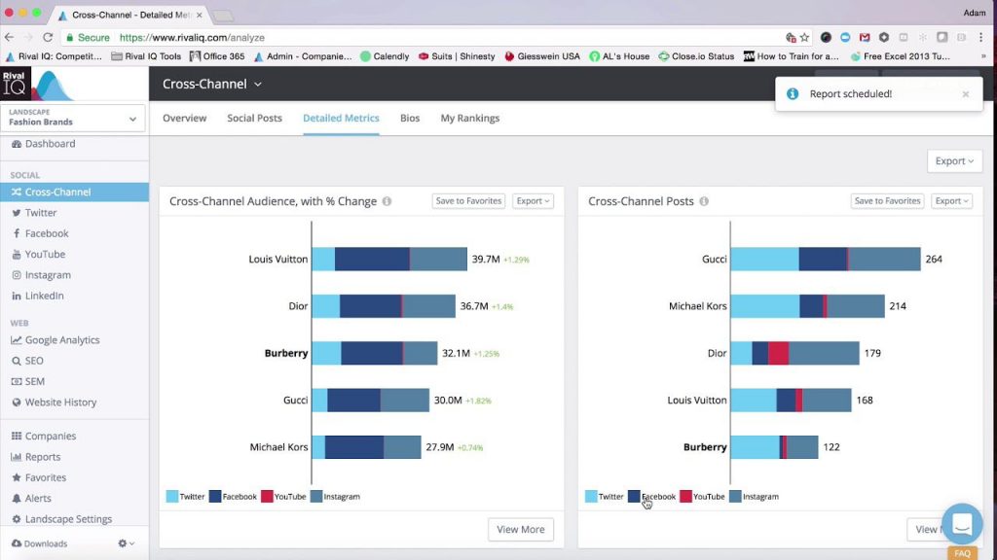Viewport: 997px width, 560px height.
Task: Open the Close.io Status bookmark
Action: point(696,56)
